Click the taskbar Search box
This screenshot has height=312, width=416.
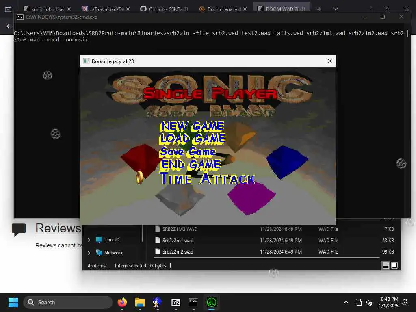point(68,302)
